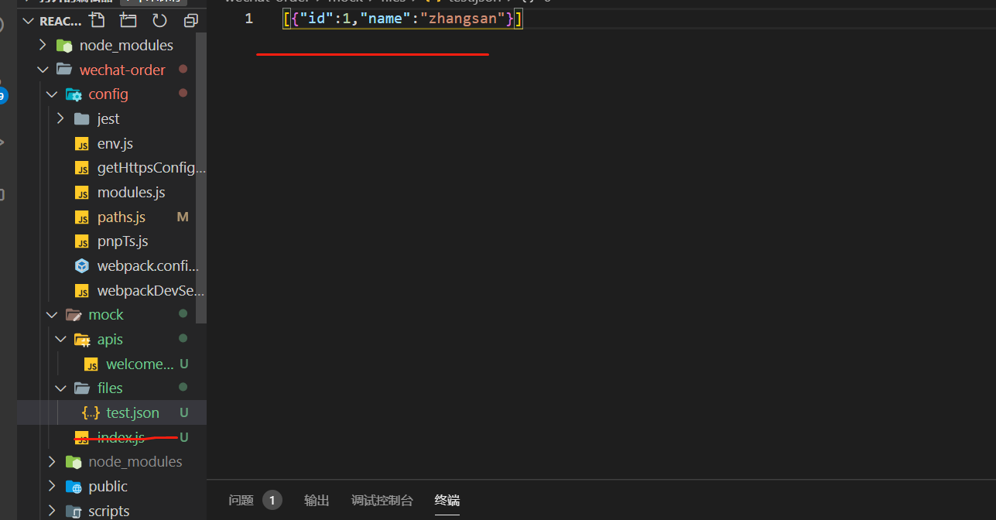Collapse all folders in explorer

coord(190,20)
